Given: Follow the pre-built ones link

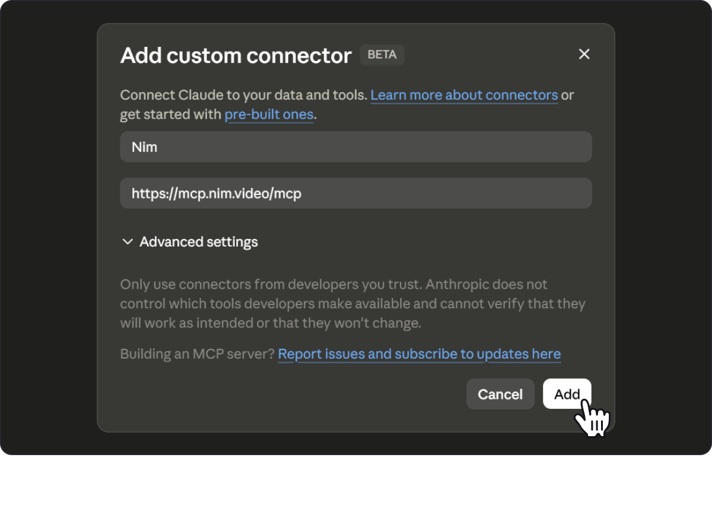Looking at the screenshot, I should pos(269,114).
